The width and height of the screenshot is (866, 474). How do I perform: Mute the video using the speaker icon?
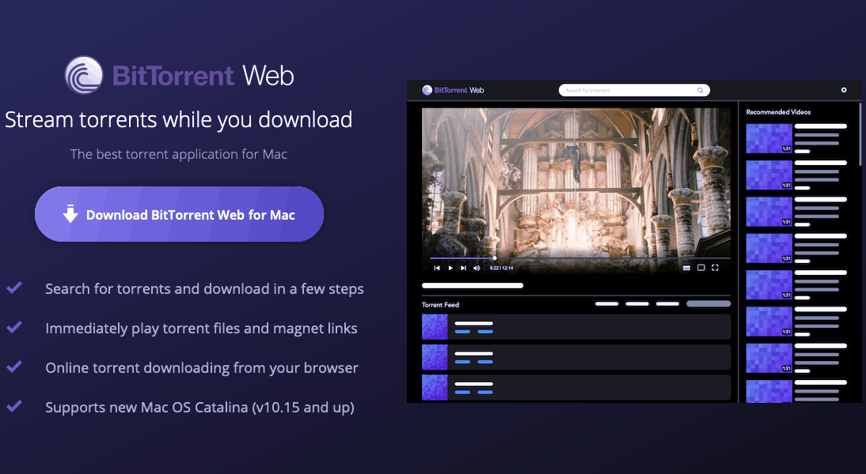(477, 268)
